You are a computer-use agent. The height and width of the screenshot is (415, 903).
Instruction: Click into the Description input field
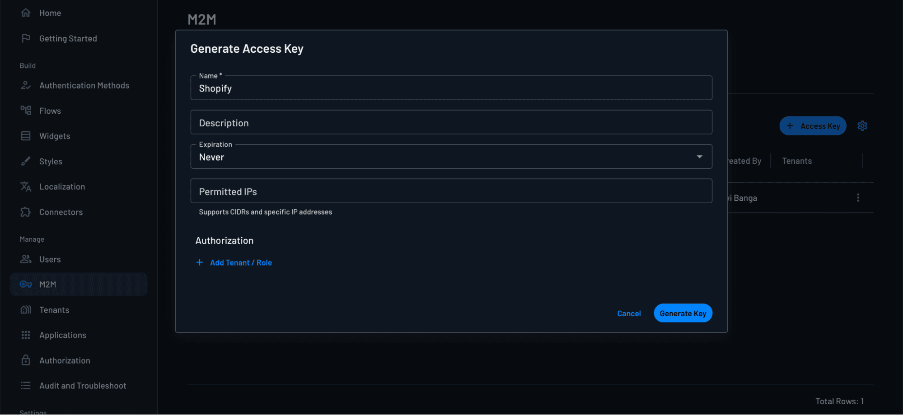point(451,123)
